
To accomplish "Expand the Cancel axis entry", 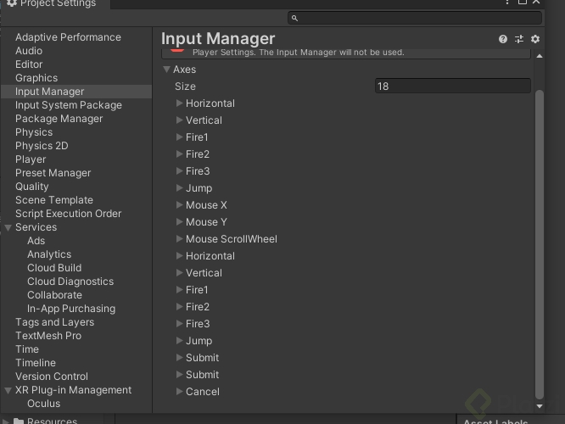I will pyautogui.click(x=179, y=392).
